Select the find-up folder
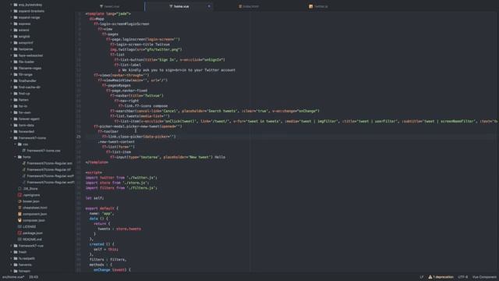The width and height of the screenshot is (499, 281). [x=24, y=94]
